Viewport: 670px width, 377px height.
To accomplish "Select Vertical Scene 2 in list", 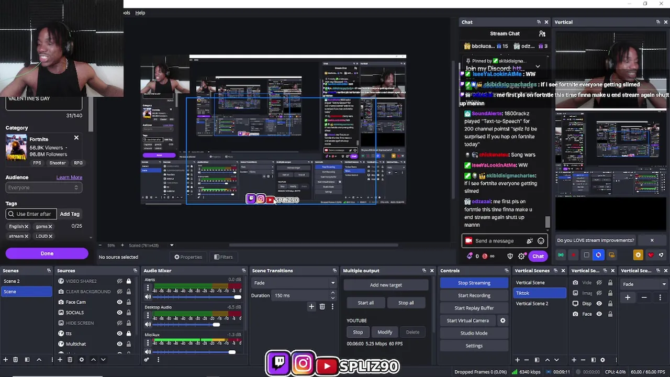I will (x=540, y=304).
